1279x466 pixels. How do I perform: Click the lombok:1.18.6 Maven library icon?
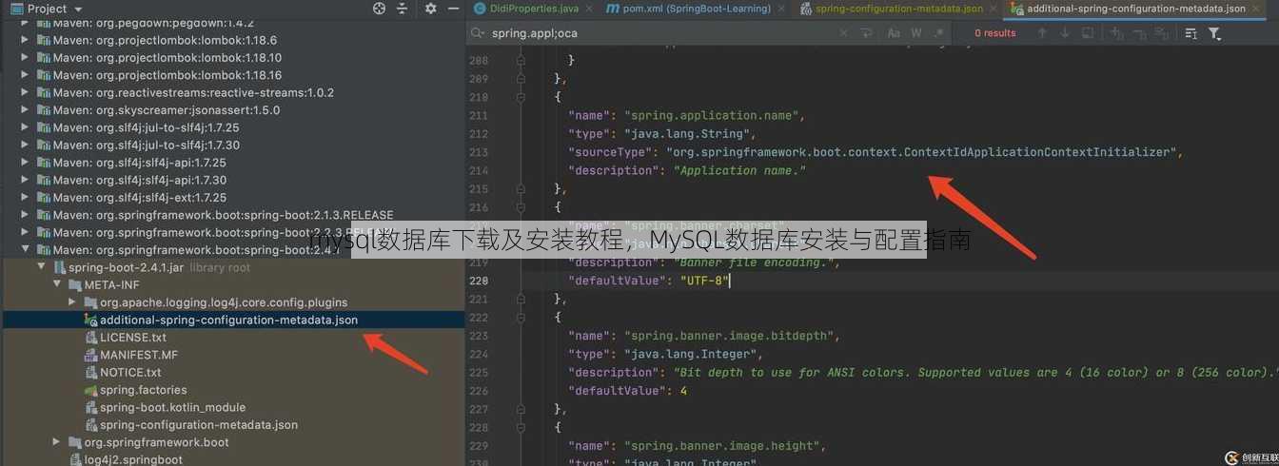pos(43,41)
